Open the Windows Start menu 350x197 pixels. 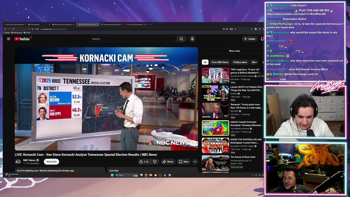pyautogui.click(x=112, y=175)
